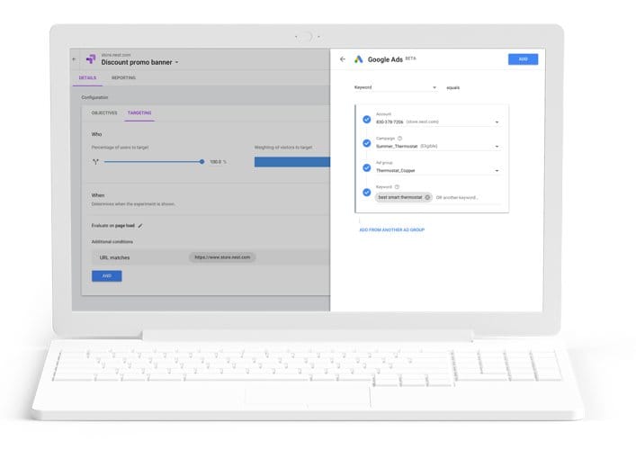Open the Objectives tab
This screenshot has width=636, height=450.
105,113
